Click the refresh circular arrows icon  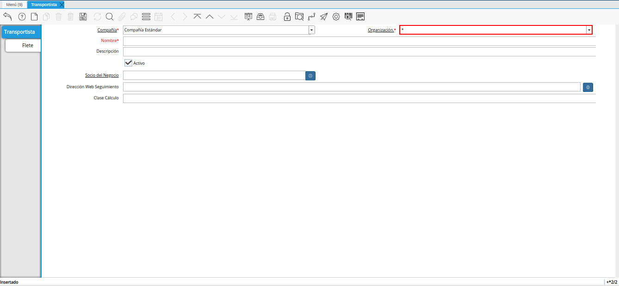tap(97, 17)
